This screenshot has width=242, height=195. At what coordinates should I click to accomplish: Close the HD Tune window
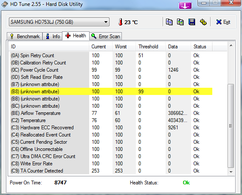(231, 3)
